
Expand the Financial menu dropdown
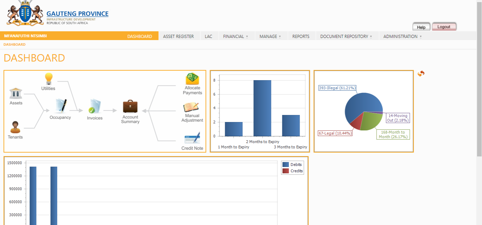point(235,36)
